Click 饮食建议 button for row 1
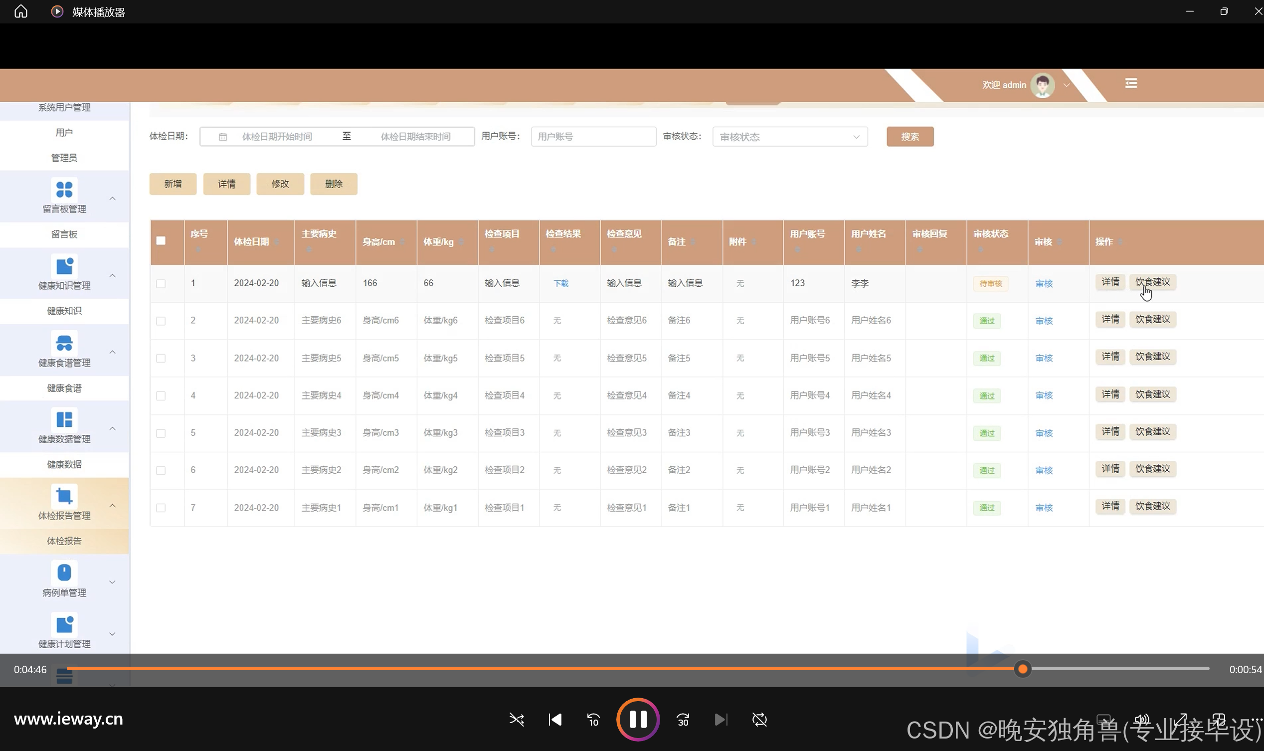The width and height of the screenshot is (1264, 751). pos(1152,282)
